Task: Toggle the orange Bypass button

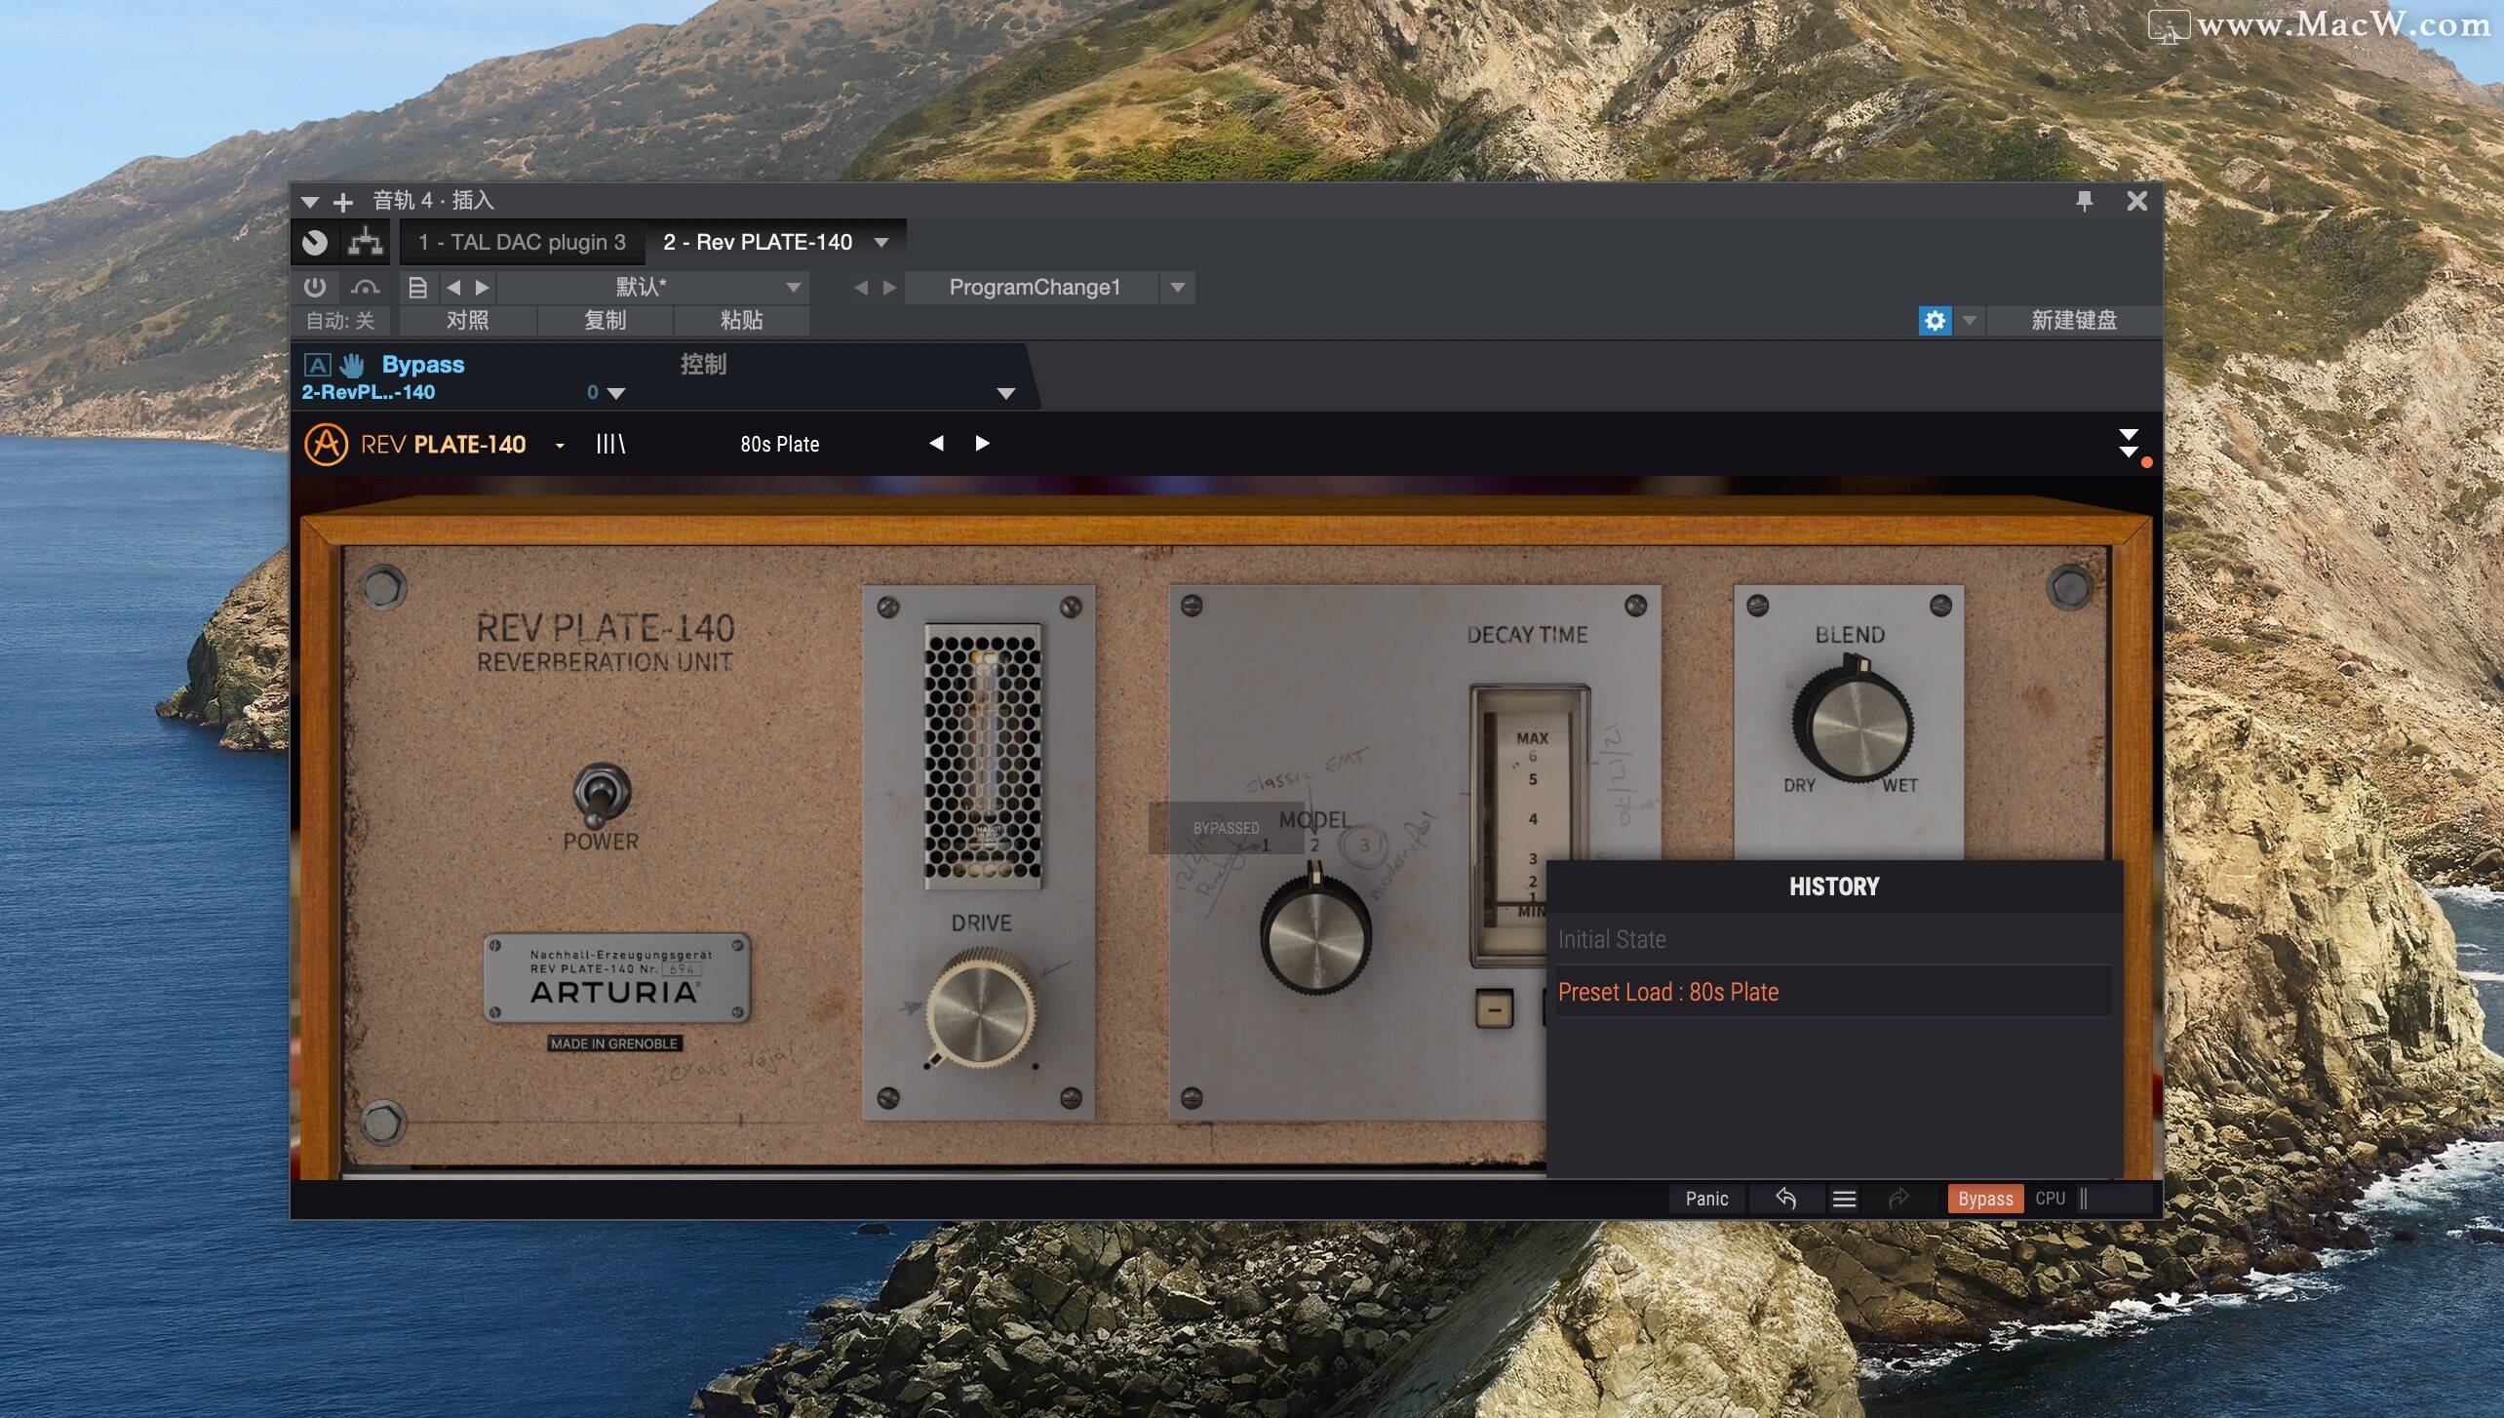Action: (x=1985, y=1199)
